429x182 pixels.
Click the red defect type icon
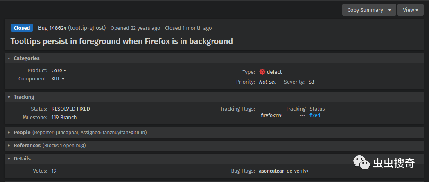(262, 72)
